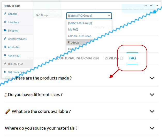162x140 pixels.
Task: Open the Linked Products tab
Action: click(18, 39)
